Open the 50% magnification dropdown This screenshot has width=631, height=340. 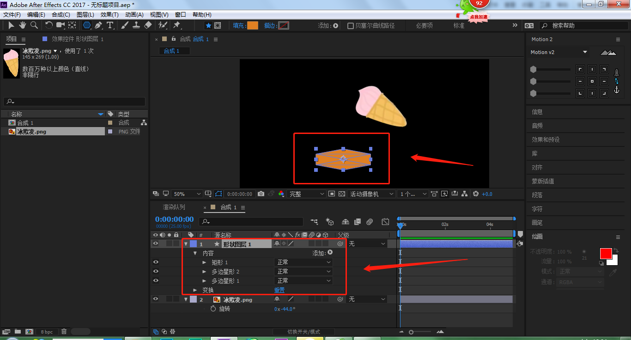coord(187,194)
